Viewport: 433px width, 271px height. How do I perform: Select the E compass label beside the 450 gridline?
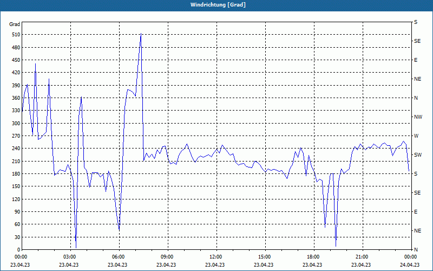[416, 60]
